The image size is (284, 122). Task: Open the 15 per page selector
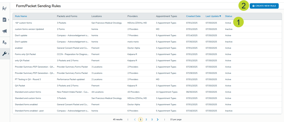[x=176, y=119]
